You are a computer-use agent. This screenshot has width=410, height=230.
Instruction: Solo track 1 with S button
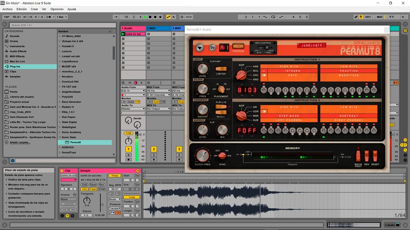click(x=128, y=155)
